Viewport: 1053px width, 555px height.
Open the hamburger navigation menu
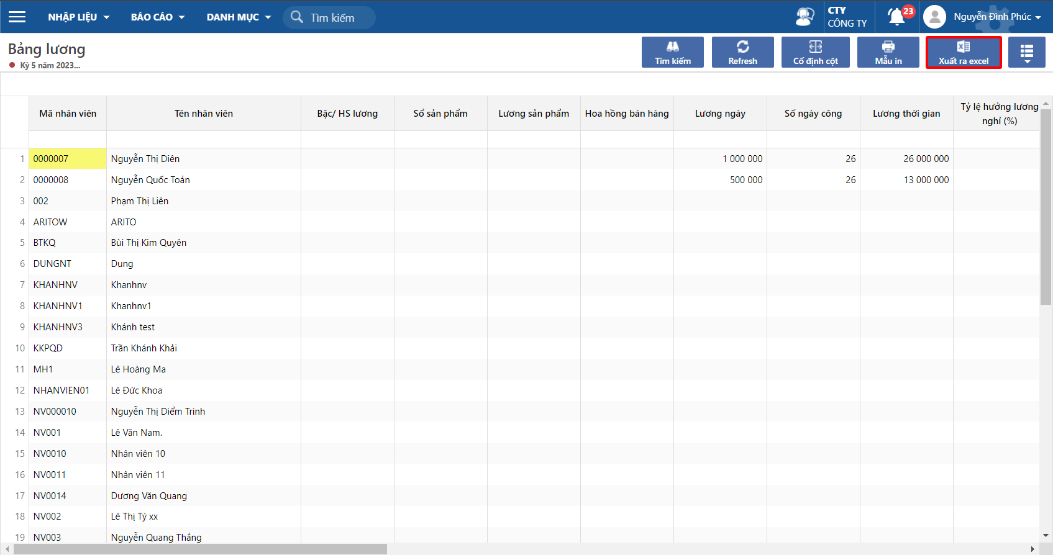pos(17,17)
